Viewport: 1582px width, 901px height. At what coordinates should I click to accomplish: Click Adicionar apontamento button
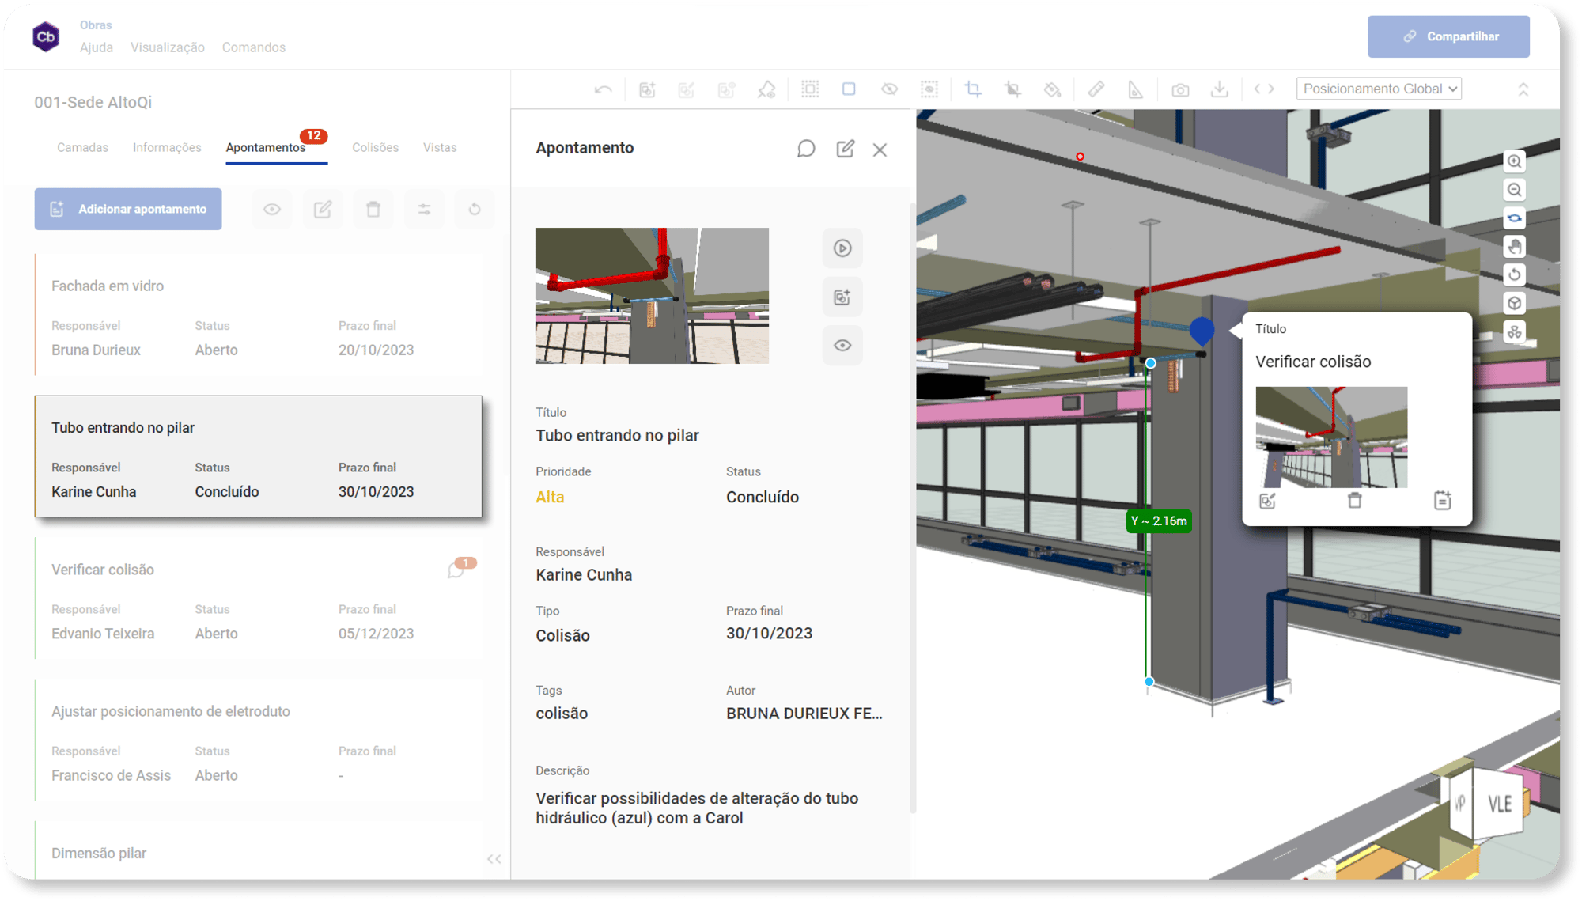click(128, 210)
